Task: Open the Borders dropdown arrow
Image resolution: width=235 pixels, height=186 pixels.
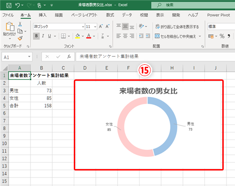Action: pos(69,36)
